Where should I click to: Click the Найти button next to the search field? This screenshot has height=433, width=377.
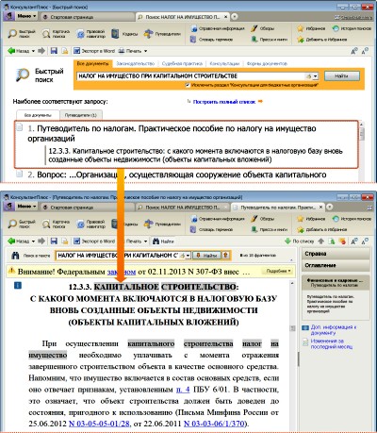342,75
